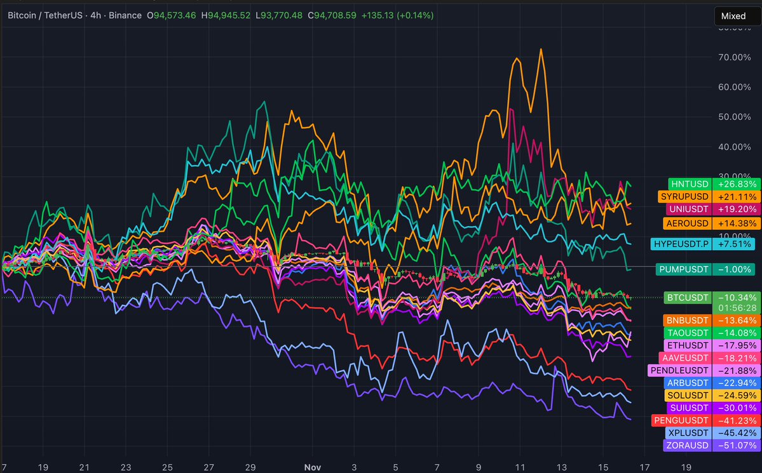This screenshot has width=762, height=473.
Task: Select the Binance exchange label
Action: [125, 15]
